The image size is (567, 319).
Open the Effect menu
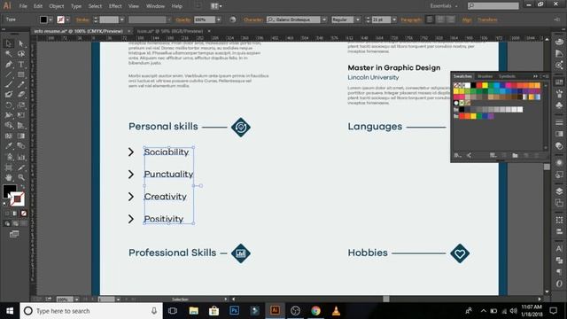[115, 6]
